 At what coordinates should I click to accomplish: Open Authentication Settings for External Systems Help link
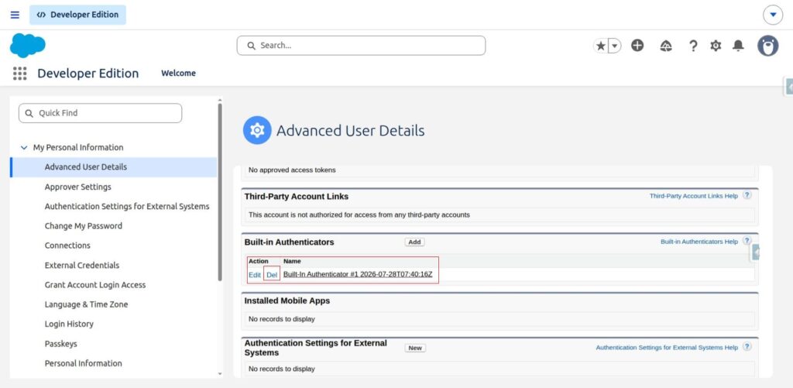pyautogui.click(x=667, y=348)
